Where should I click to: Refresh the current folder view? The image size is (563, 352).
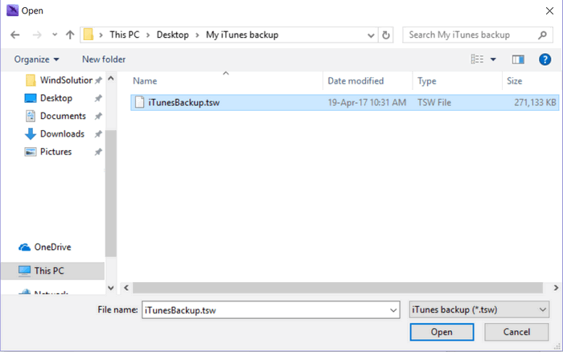pos(386,35)
